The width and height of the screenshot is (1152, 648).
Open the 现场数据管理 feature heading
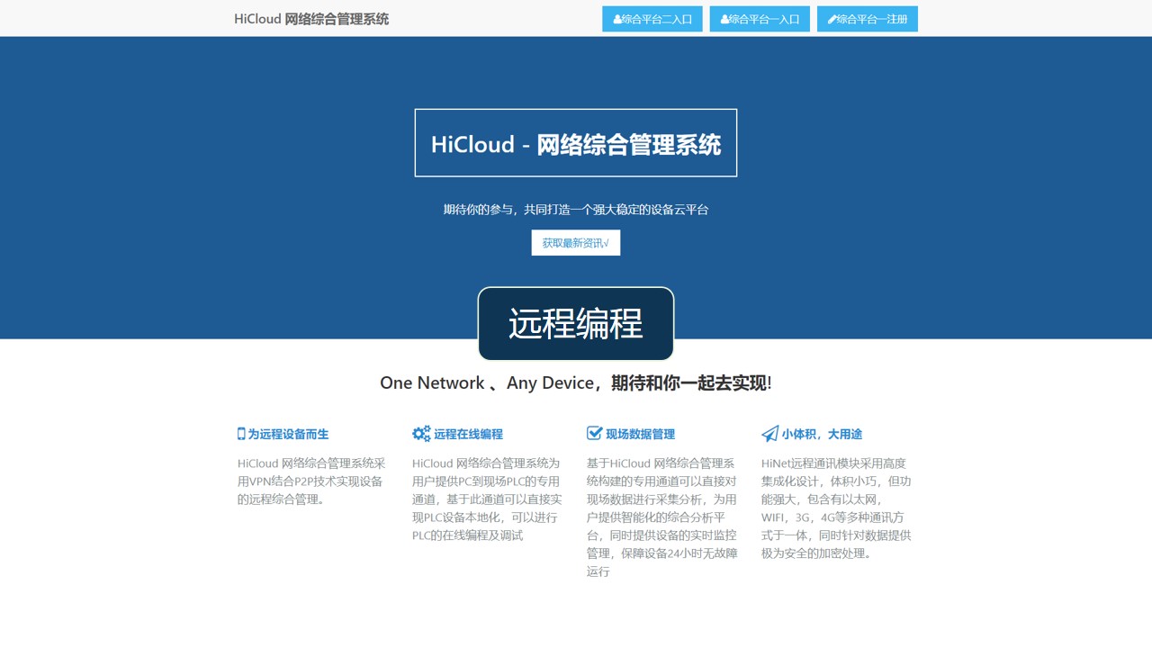(x=640, y=434)
